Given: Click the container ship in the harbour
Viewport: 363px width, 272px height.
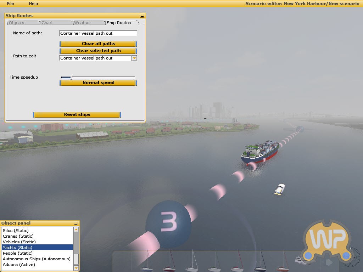Looking at the screenshot, I should click(x=259, y=152).
